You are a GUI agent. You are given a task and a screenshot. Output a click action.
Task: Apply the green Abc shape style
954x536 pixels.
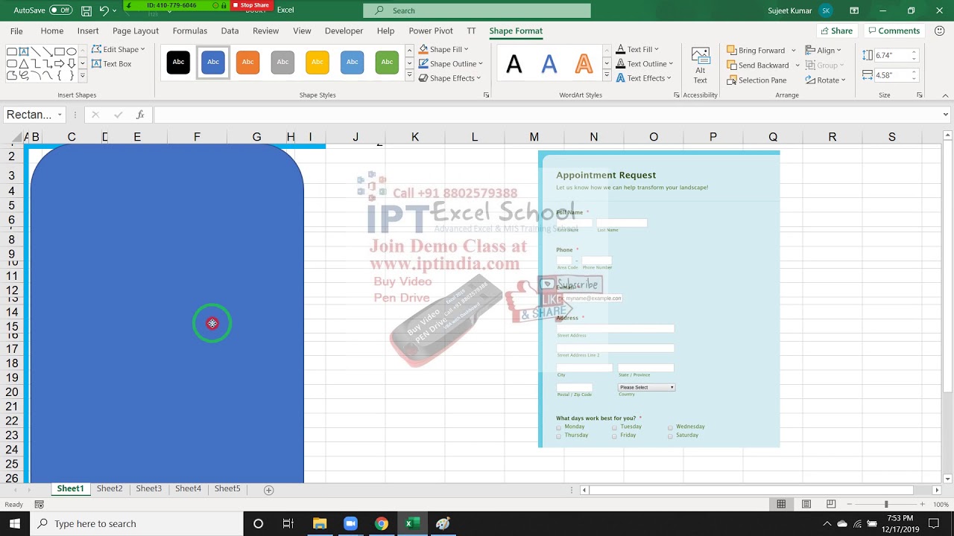387,62
